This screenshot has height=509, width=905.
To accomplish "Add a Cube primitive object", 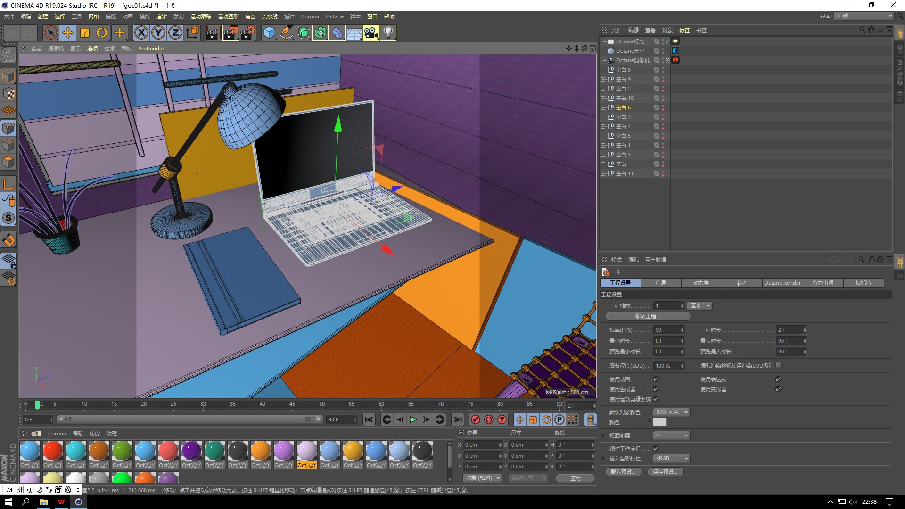I will pos(269,33).
